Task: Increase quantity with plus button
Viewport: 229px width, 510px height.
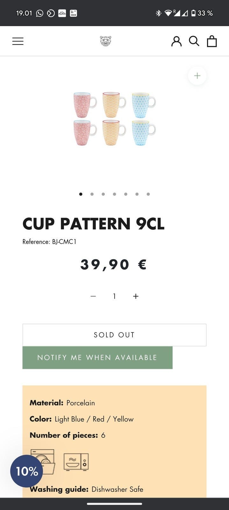Action: tap(136, 296)
